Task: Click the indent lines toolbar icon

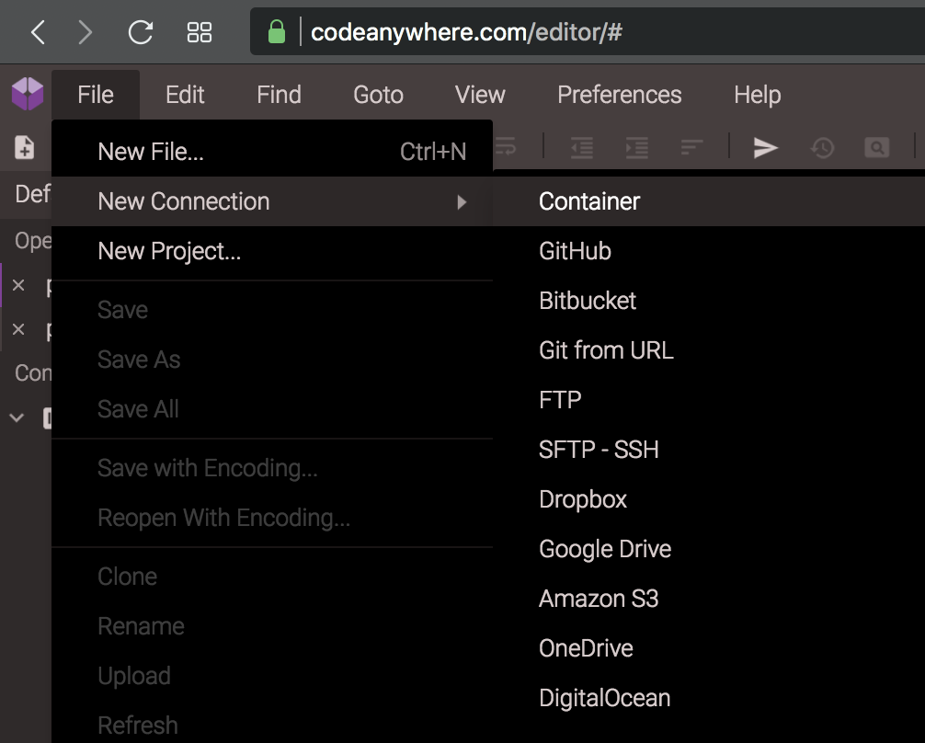Action: point(637,147)
